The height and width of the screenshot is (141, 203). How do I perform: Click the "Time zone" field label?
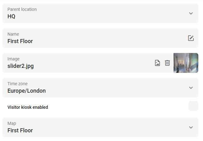17,84
